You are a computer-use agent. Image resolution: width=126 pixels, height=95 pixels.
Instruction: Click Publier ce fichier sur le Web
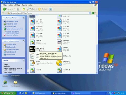coord(14,29)
